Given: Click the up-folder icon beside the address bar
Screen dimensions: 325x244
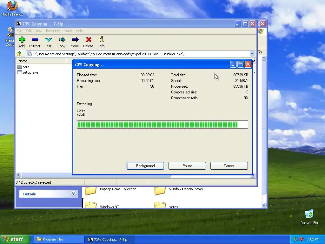Looking at the screenshot, I should (19, 54).
